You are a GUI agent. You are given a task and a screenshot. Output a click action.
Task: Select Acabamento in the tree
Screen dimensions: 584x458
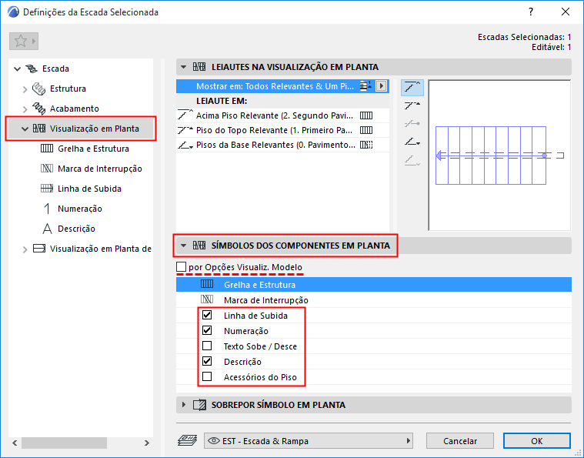click(75, 109)
